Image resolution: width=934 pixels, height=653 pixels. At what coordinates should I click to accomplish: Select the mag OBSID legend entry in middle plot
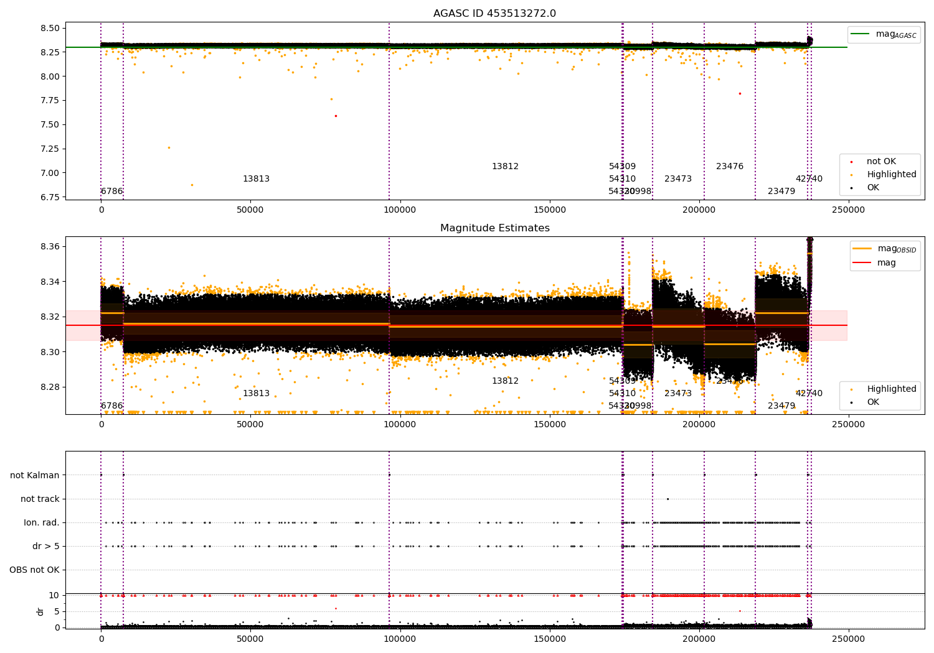pos(884,249)
